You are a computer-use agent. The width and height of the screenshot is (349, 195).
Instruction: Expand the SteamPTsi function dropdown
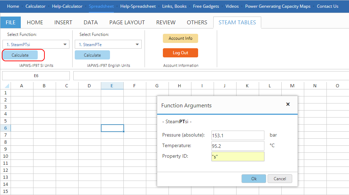pos(65,44)
